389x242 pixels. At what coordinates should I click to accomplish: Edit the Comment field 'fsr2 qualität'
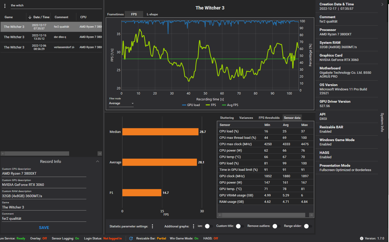click(44, 218)
